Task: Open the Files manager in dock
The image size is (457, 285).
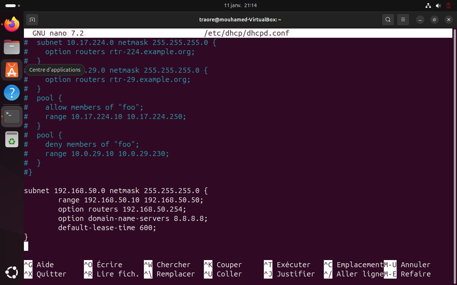Action: (x=12, y=47)
